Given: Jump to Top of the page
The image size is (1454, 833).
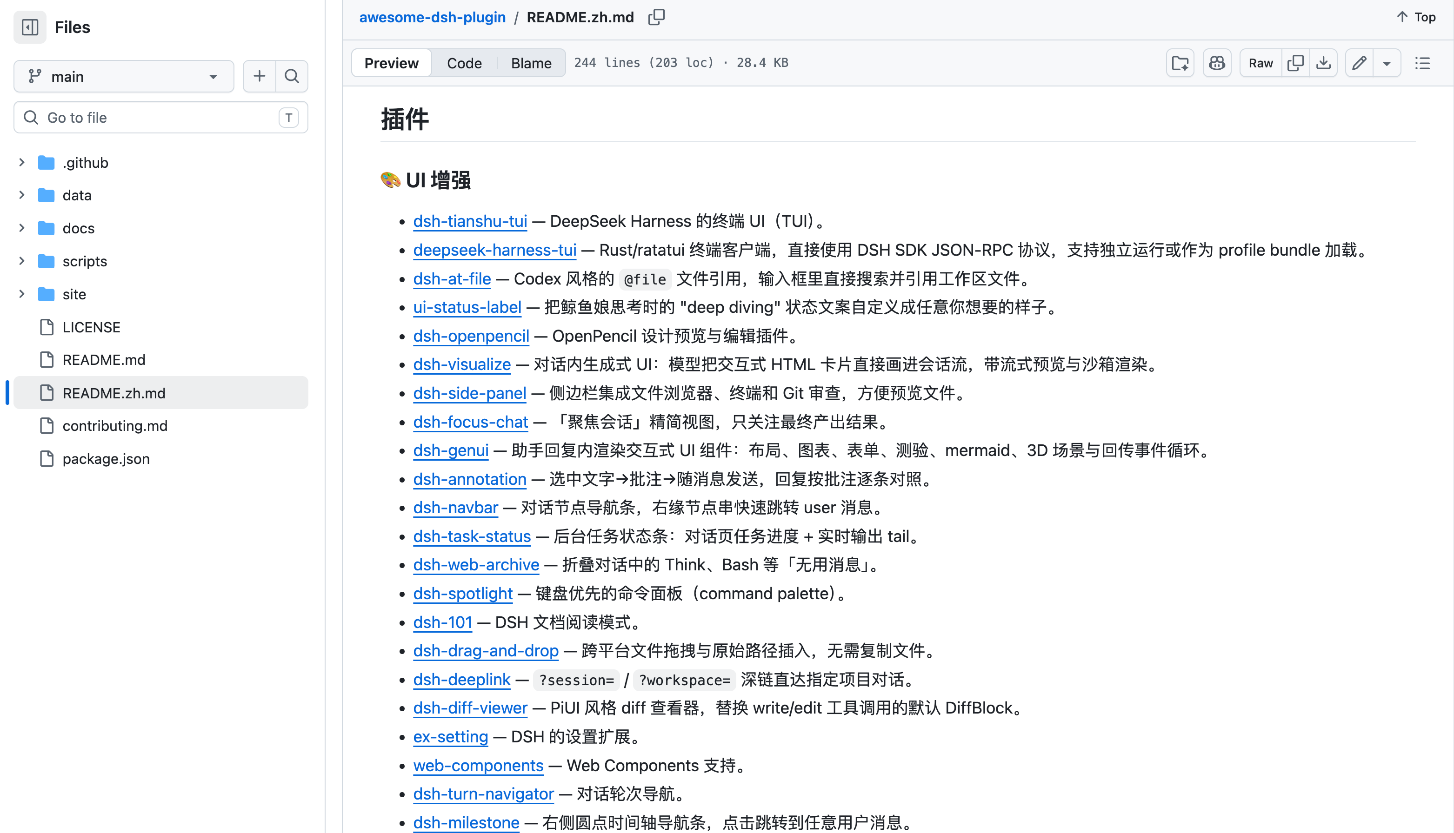Looking at the screenshot, I should (1416, 17).
